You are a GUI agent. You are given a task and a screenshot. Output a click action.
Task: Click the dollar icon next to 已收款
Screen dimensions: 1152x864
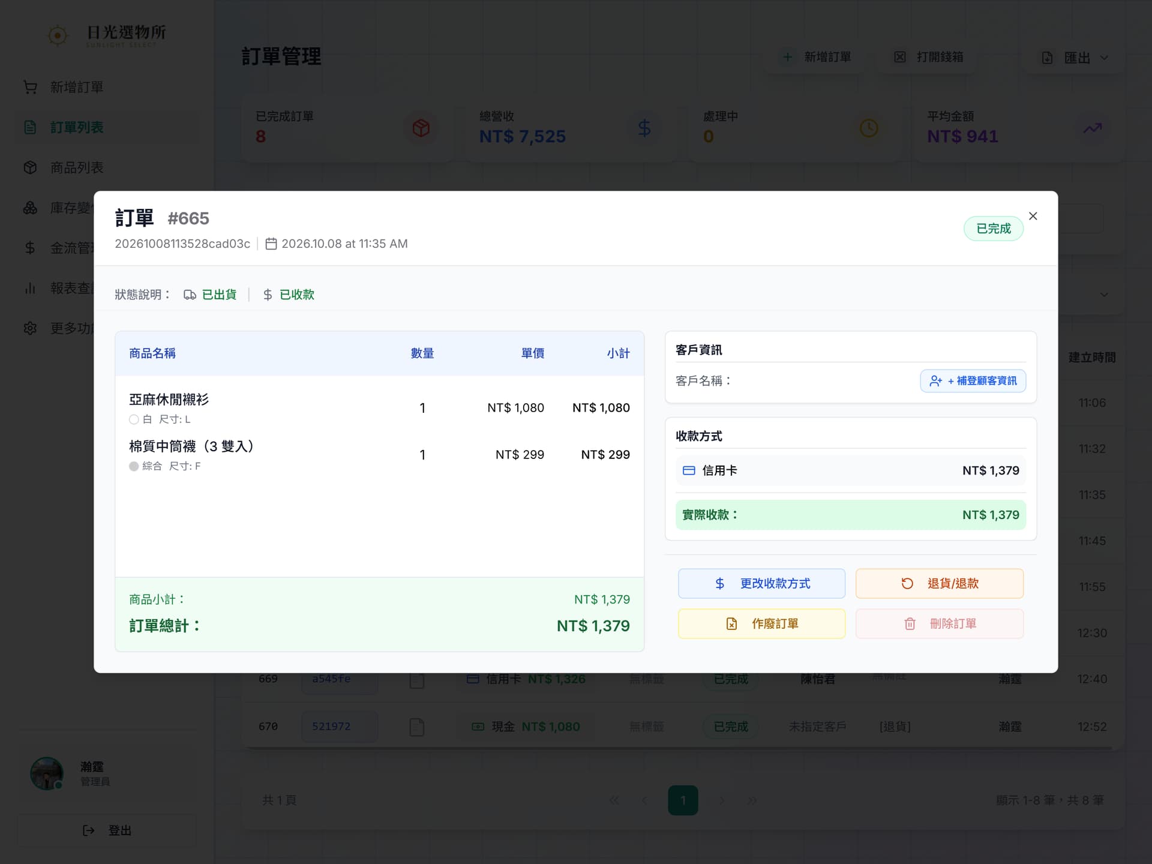pos(268,295)
